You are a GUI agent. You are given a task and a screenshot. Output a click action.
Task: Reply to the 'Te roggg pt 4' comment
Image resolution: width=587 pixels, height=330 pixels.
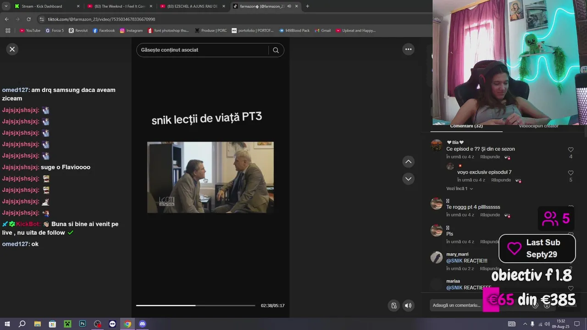pos(490,214)
